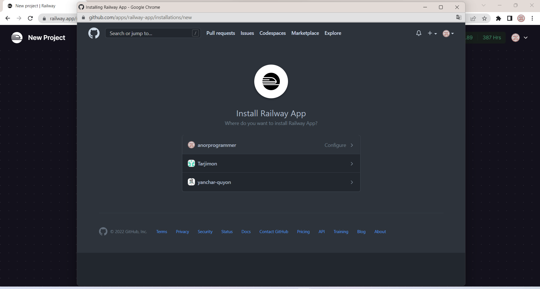The width and height of the screenshot is (540, 289).
Task: Close the Installing Railway App popup window
Action: click(x=457, y=7)
